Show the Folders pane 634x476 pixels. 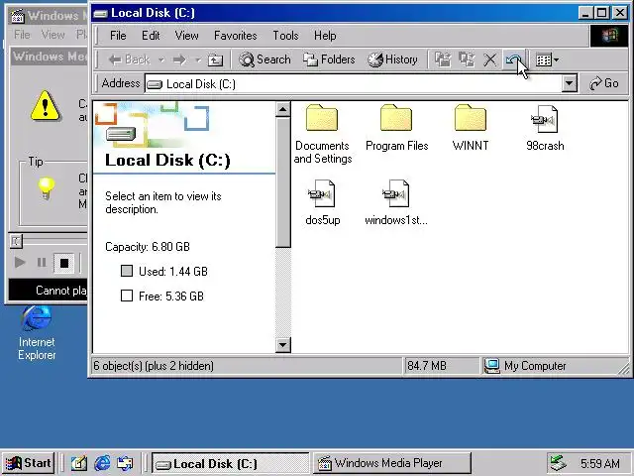coord(329,59)
